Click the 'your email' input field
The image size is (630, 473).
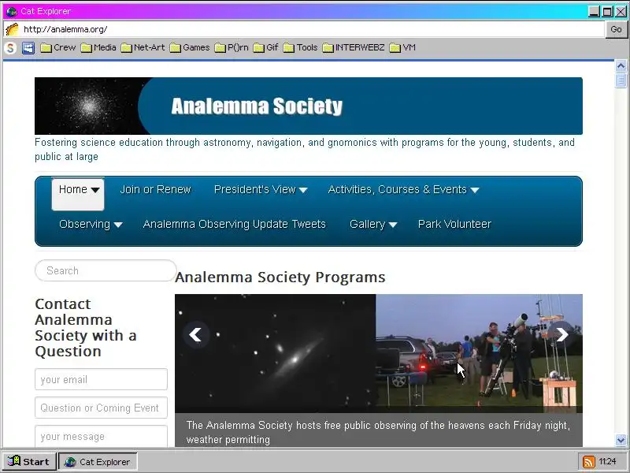(x=102, y=379)
